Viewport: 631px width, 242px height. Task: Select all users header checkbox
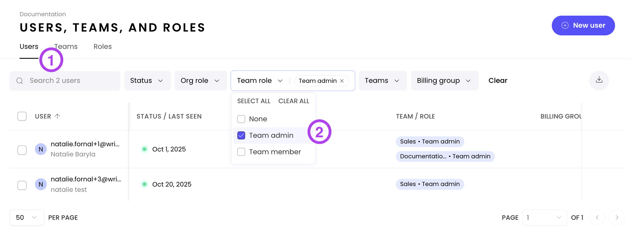(x=22, y=116)
